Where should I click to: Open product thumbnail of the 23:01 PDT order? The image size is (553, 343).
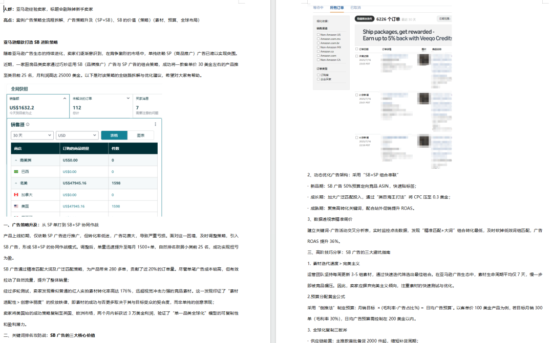(424, 98)
